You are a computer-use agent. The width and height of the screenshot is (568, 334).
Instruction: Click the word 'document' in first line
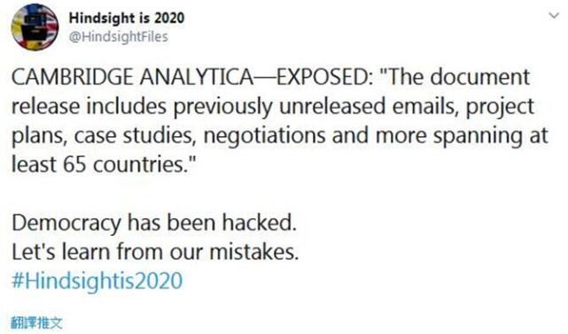tap(480, 77)
